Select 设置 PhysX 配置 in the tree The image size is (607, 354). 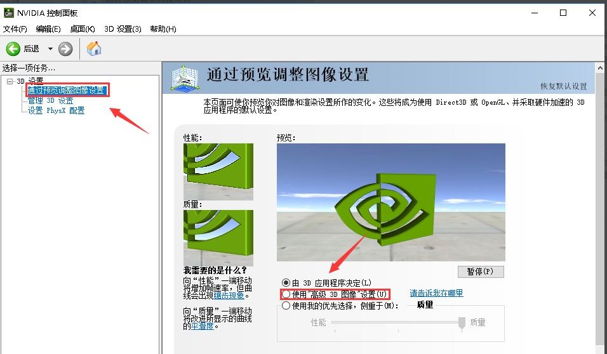point(56,110)
